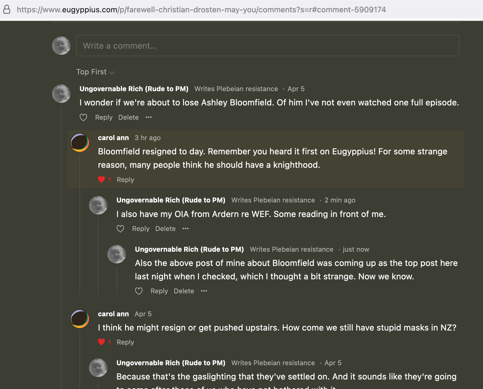Like the 'Now we know' comment

tap(139, 291)
